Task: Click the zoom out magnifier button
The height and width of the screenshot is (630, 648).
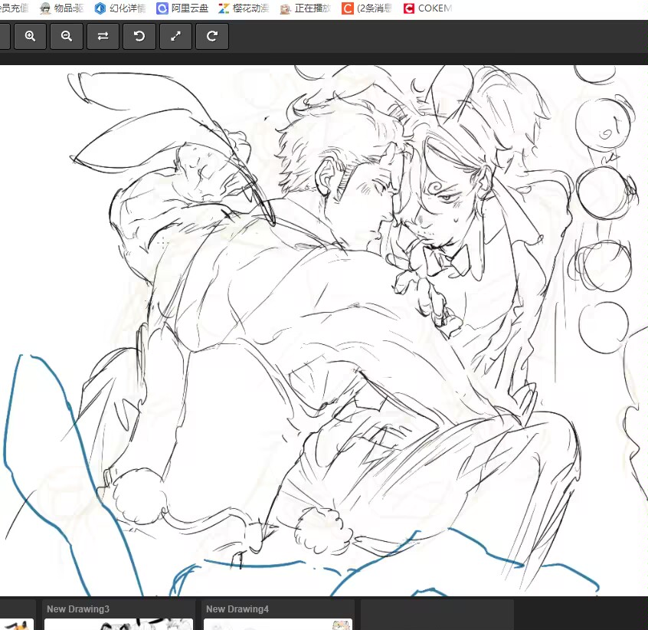Action: pos(67,36)
